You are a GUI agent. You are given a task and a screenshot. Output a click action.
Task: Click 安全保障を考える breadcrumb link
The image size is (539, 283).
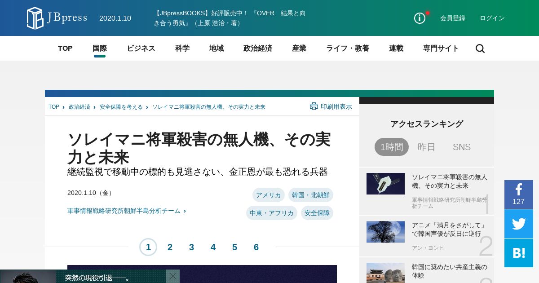click(121, 107)
